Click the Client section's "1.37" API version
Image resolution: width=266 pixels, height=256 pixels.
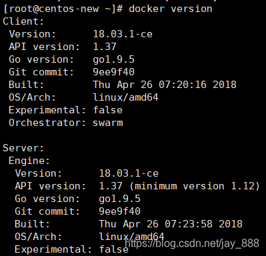coord(105,47)
